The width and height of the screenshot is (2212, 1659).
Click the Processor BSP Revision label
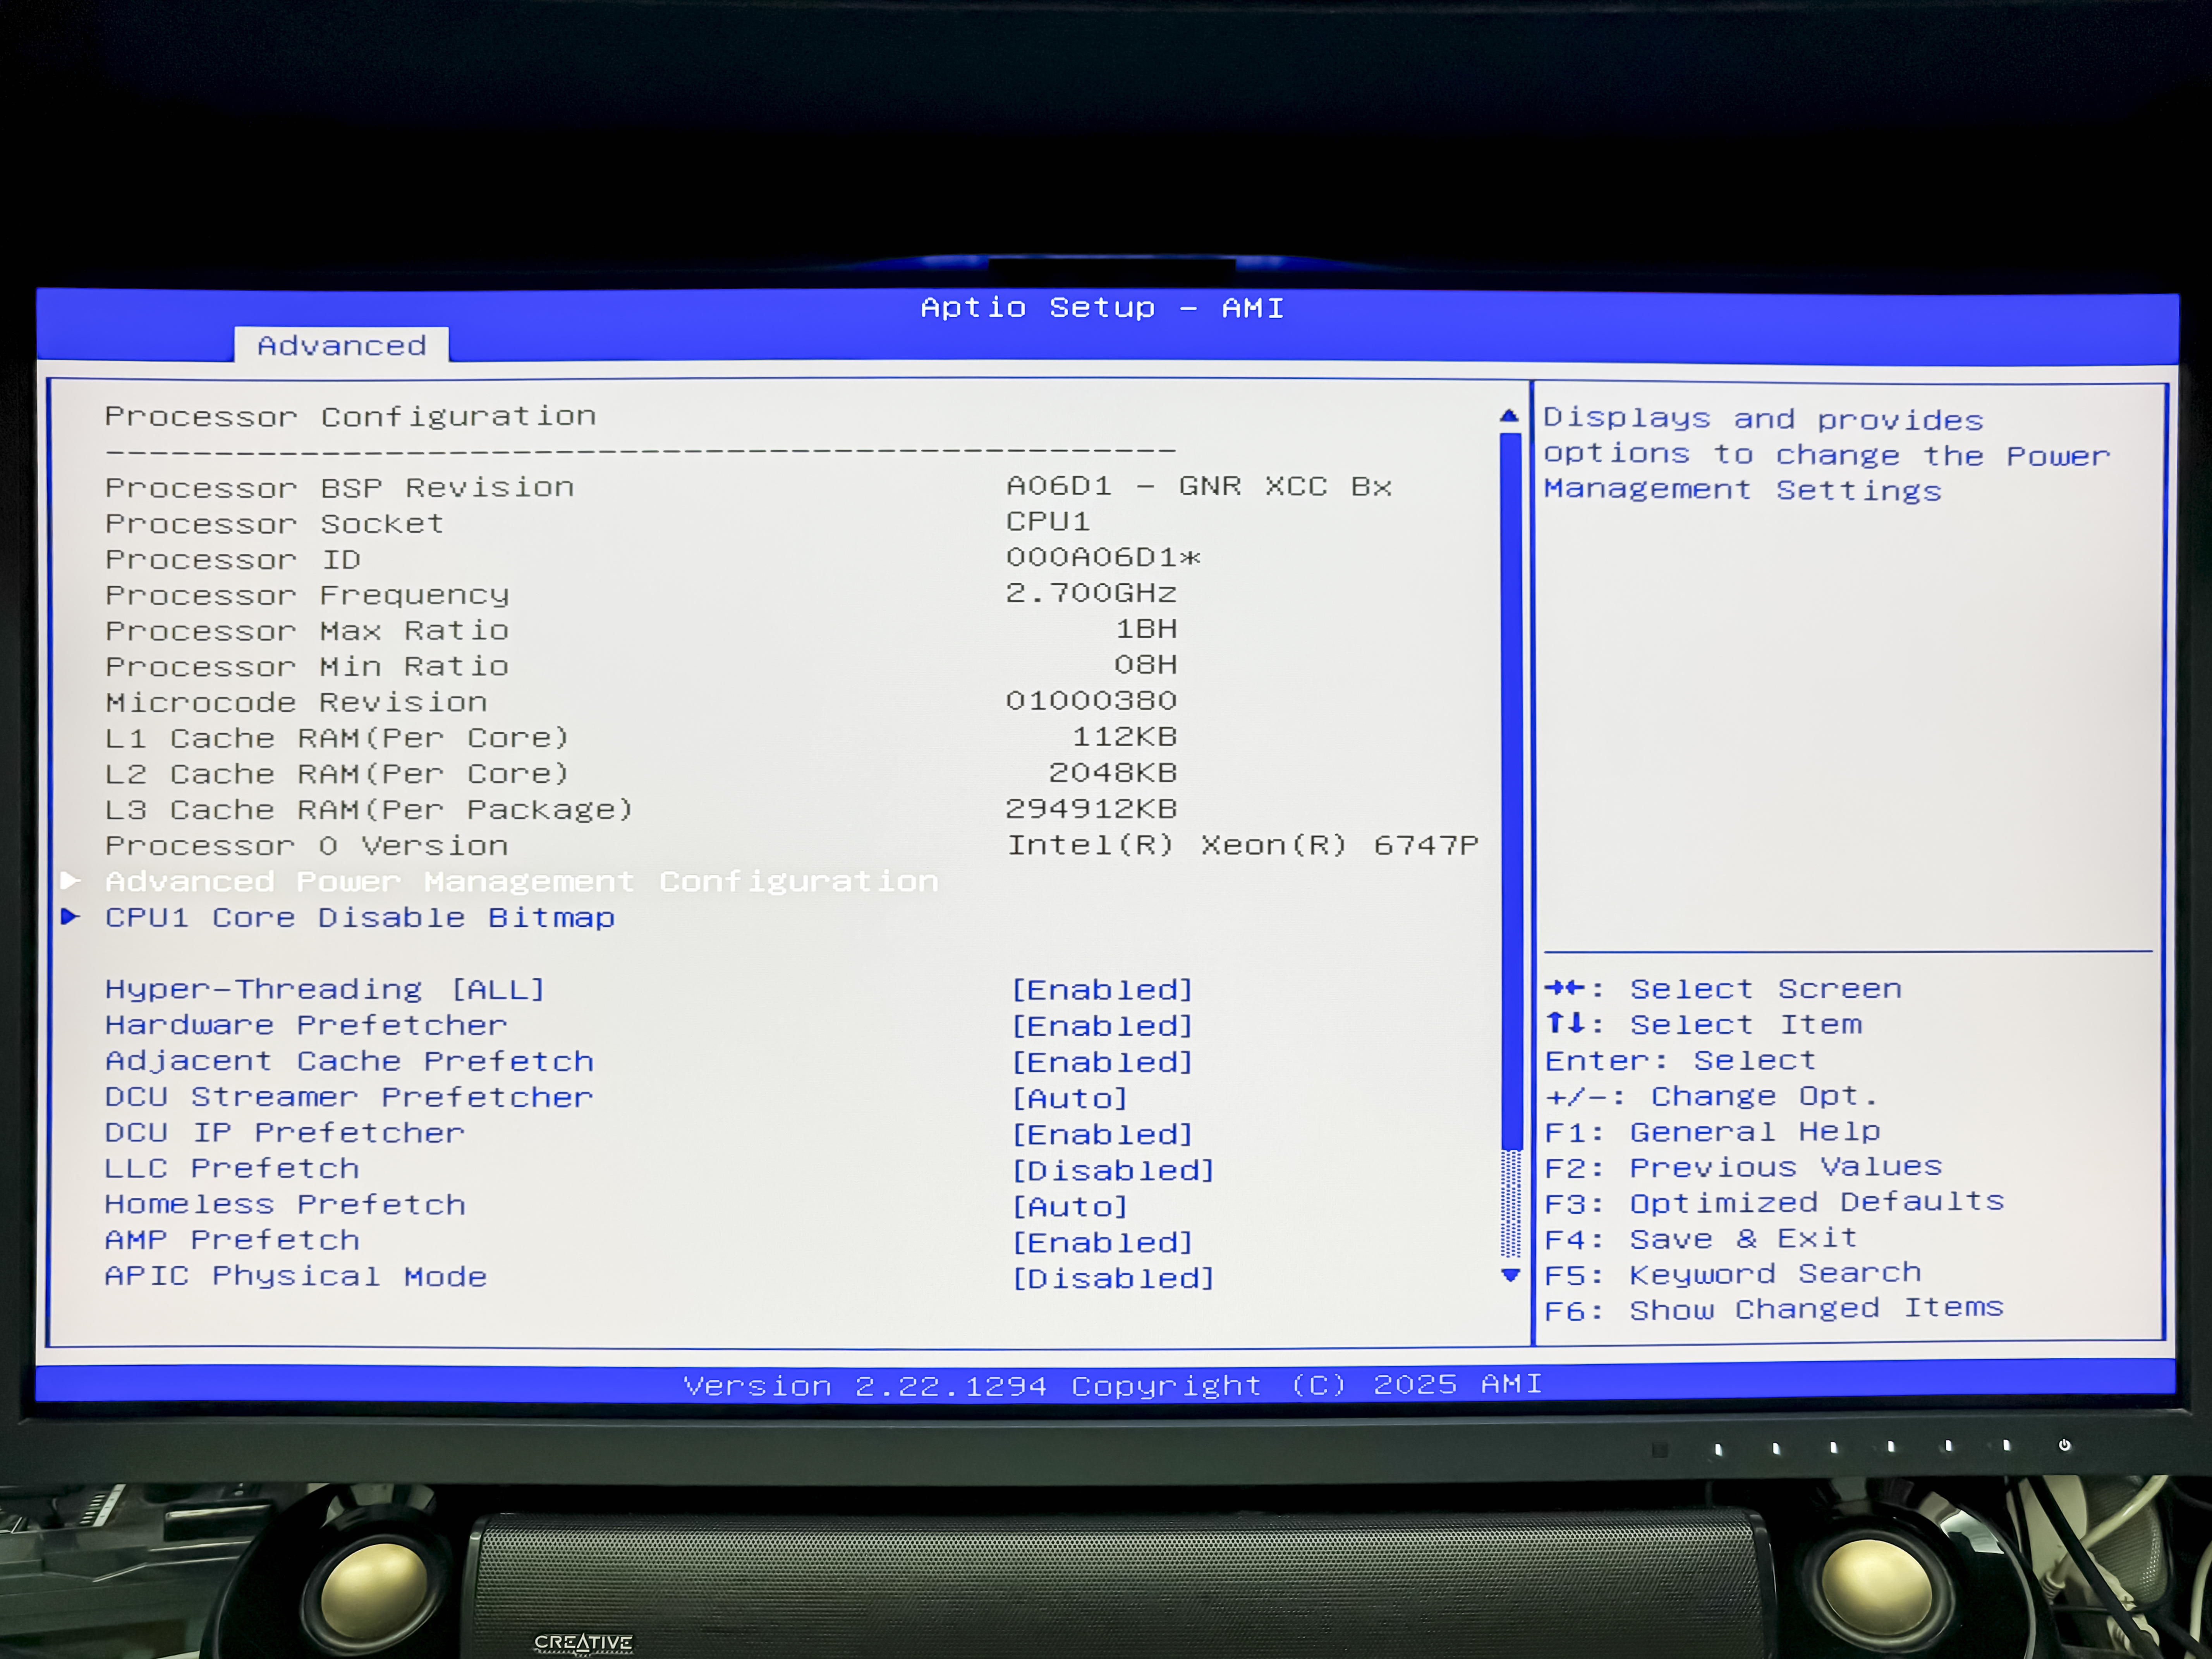tap(340, 487)
